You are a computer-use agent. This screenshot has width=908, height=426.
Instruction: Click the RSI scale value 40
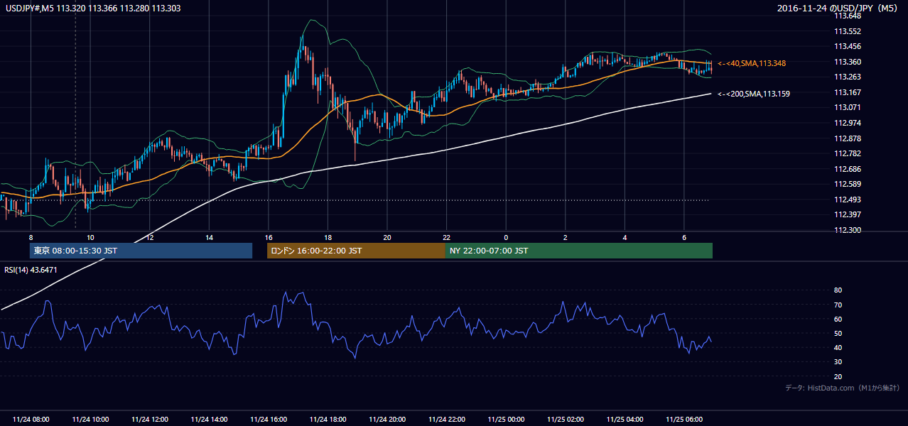click(838, 347)
